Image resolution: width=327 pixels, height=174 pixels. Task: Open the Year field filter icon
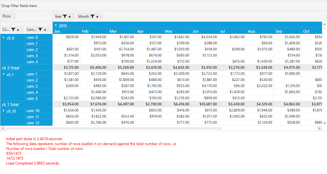[65, 16]
